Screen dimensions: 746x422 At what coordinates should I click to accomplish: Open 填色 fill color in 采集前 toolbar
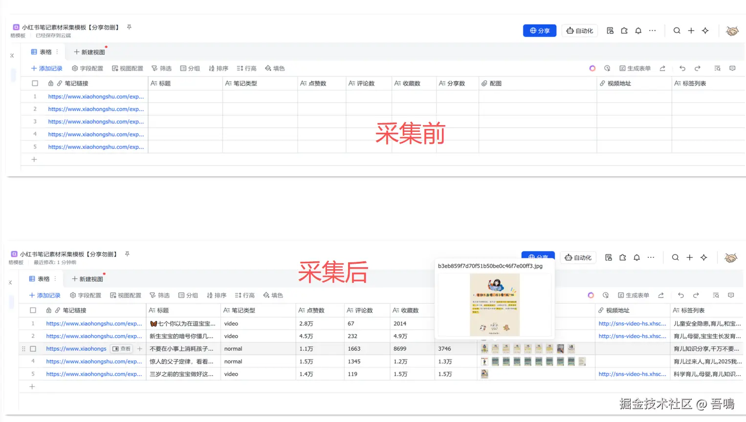click(275, 68)
